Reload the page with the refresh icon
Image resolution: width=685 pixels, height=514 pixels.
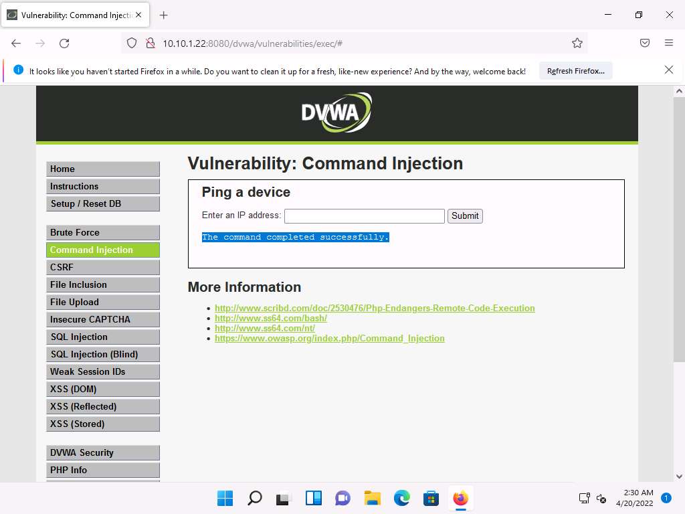coord(64,43)
